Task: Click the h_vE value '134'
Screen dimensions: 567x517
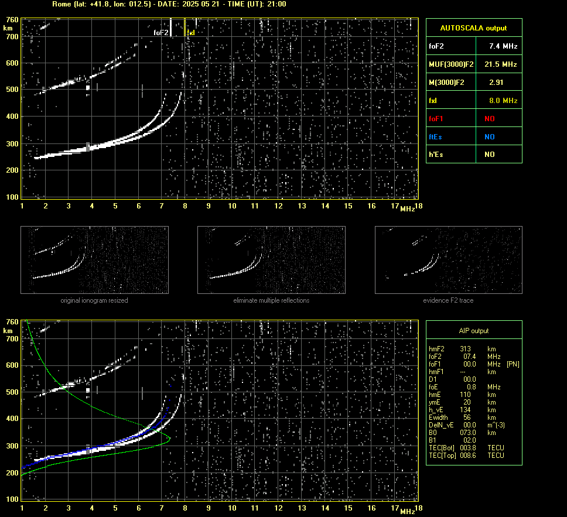Action: click(x=466, y=410)
